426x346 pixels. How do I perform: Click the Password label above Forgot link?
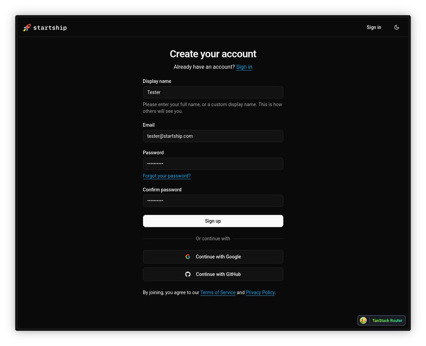[153, 153]
